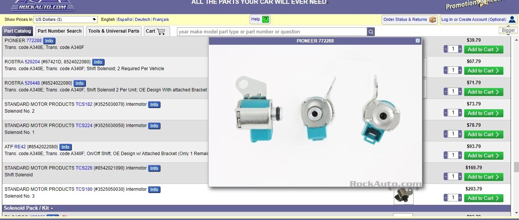
Task: Open Order Status & Returns
Action: (409, 19)
